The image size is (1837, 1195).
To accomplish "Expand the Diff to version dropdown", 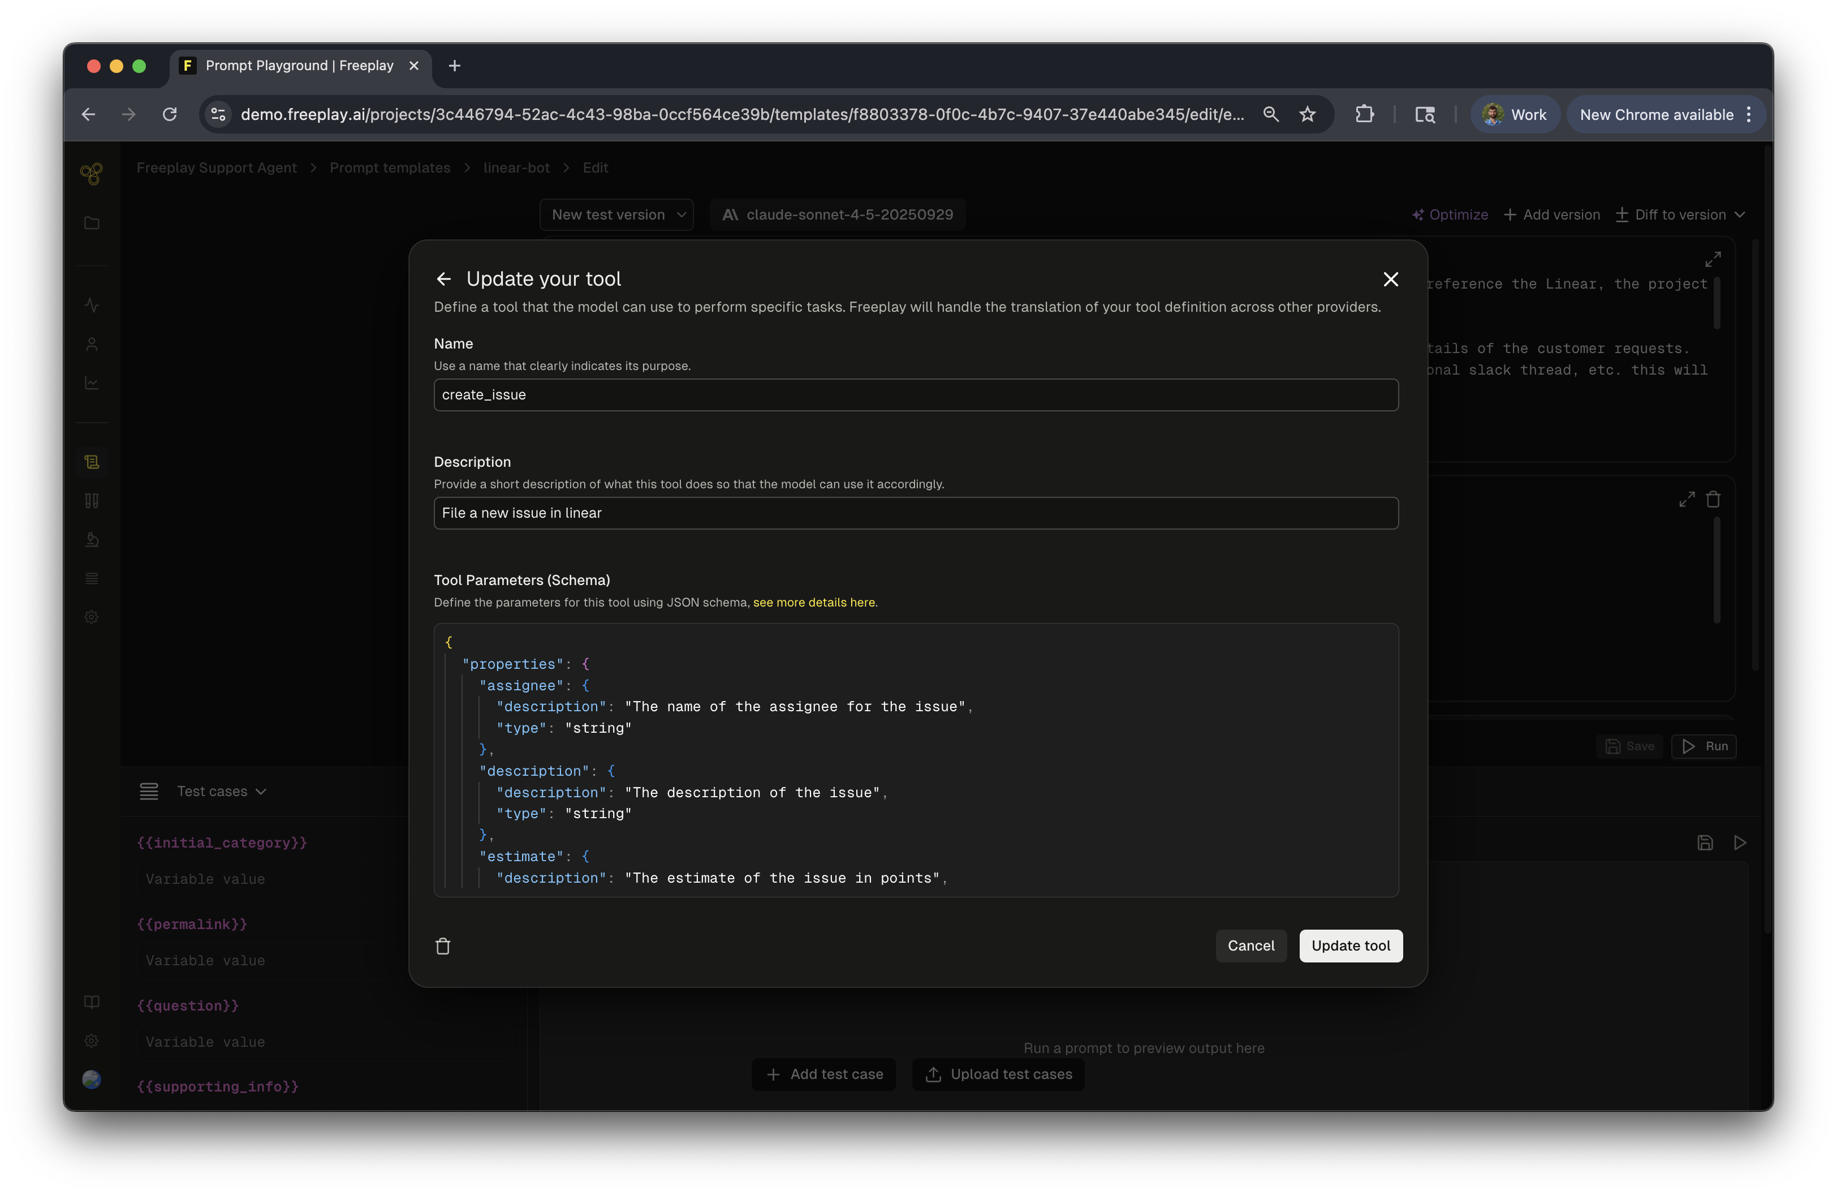I will coord(1680,214).
